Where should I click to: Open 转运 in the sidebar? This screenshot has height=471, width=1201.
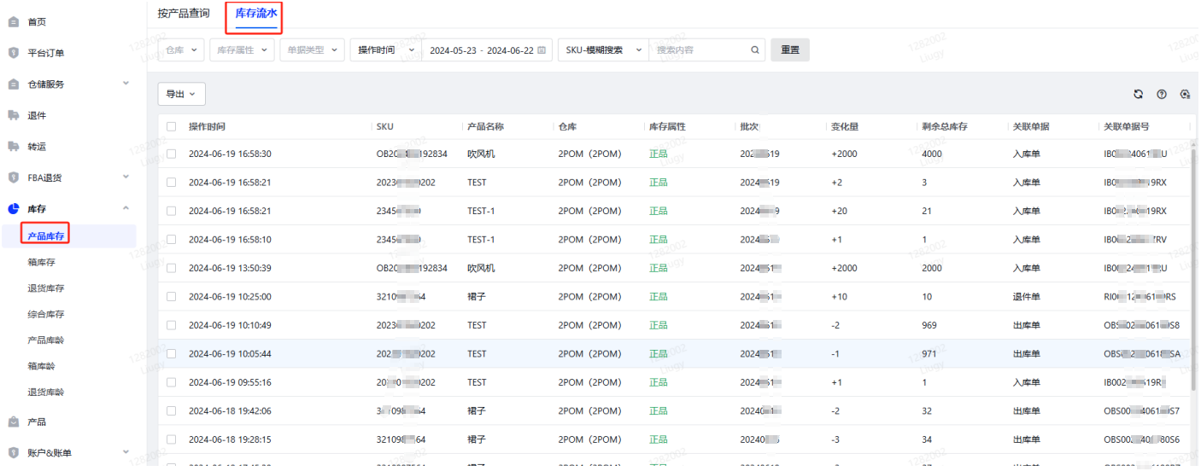(37, 147)
